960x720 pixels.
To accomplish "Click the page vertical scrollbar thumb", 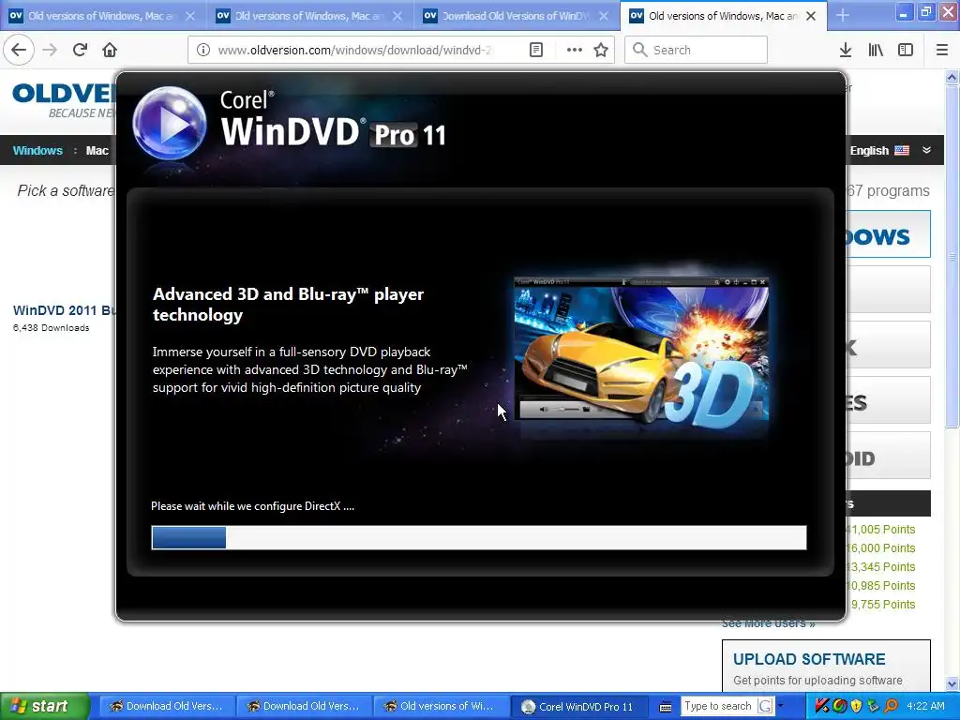I will pos(952,257).
